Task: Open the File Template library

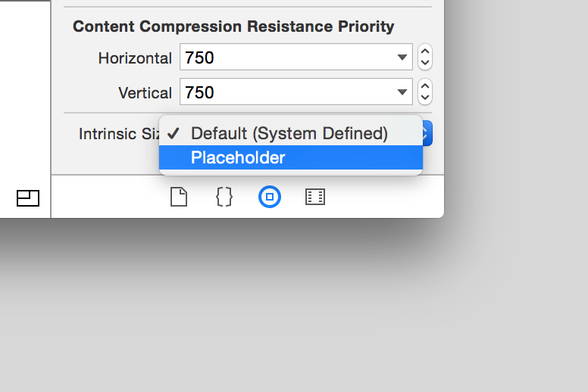Action: point(178,198)
